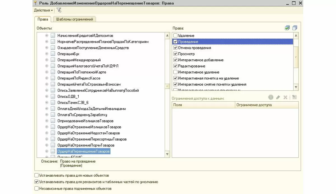This screenshot has height=194, width=336.
Task: Click the document icon of ОрдерНаОтражениеПорчиТоваров
Action: click(x=53, y=145)
